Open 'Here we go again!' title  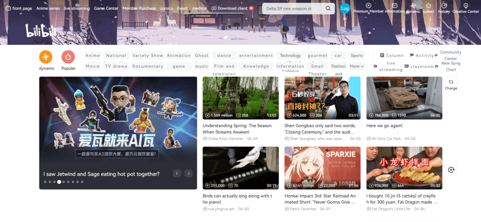click(384, 126)
